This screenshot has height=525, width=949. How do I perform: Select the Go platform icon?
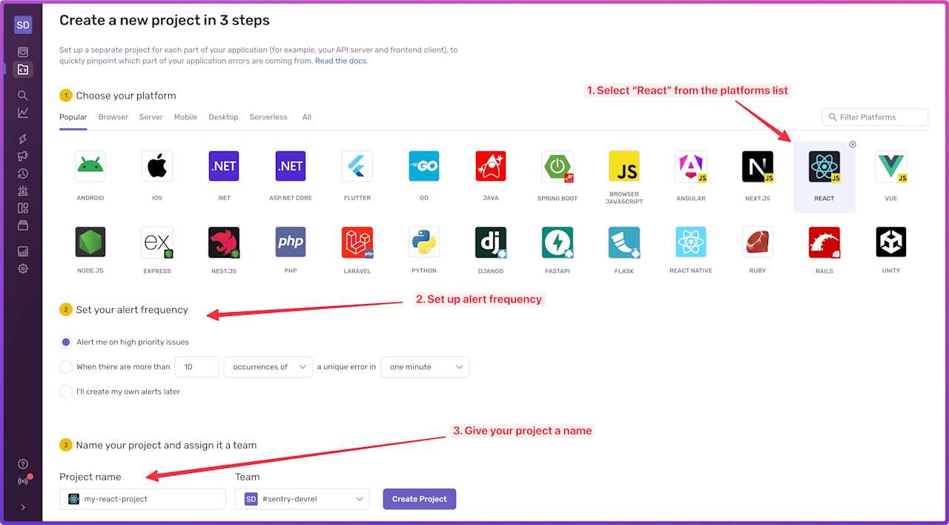click(424, 166)
